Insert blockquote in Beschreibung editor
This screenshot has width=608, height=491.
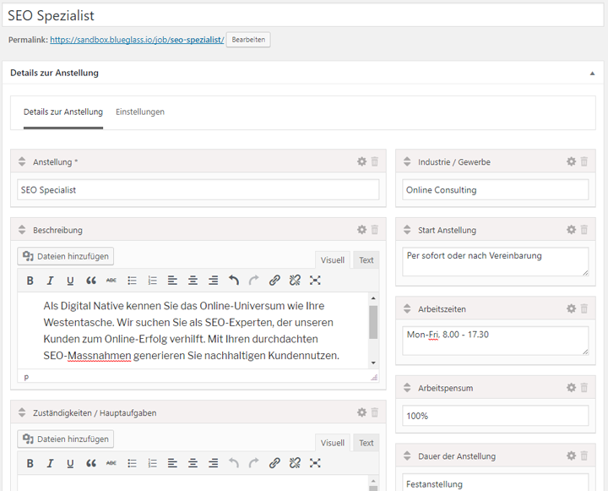tap(91, 281)
